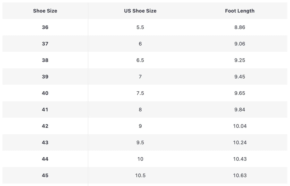Click foot length 10.63 value

(x=240, y=175)
